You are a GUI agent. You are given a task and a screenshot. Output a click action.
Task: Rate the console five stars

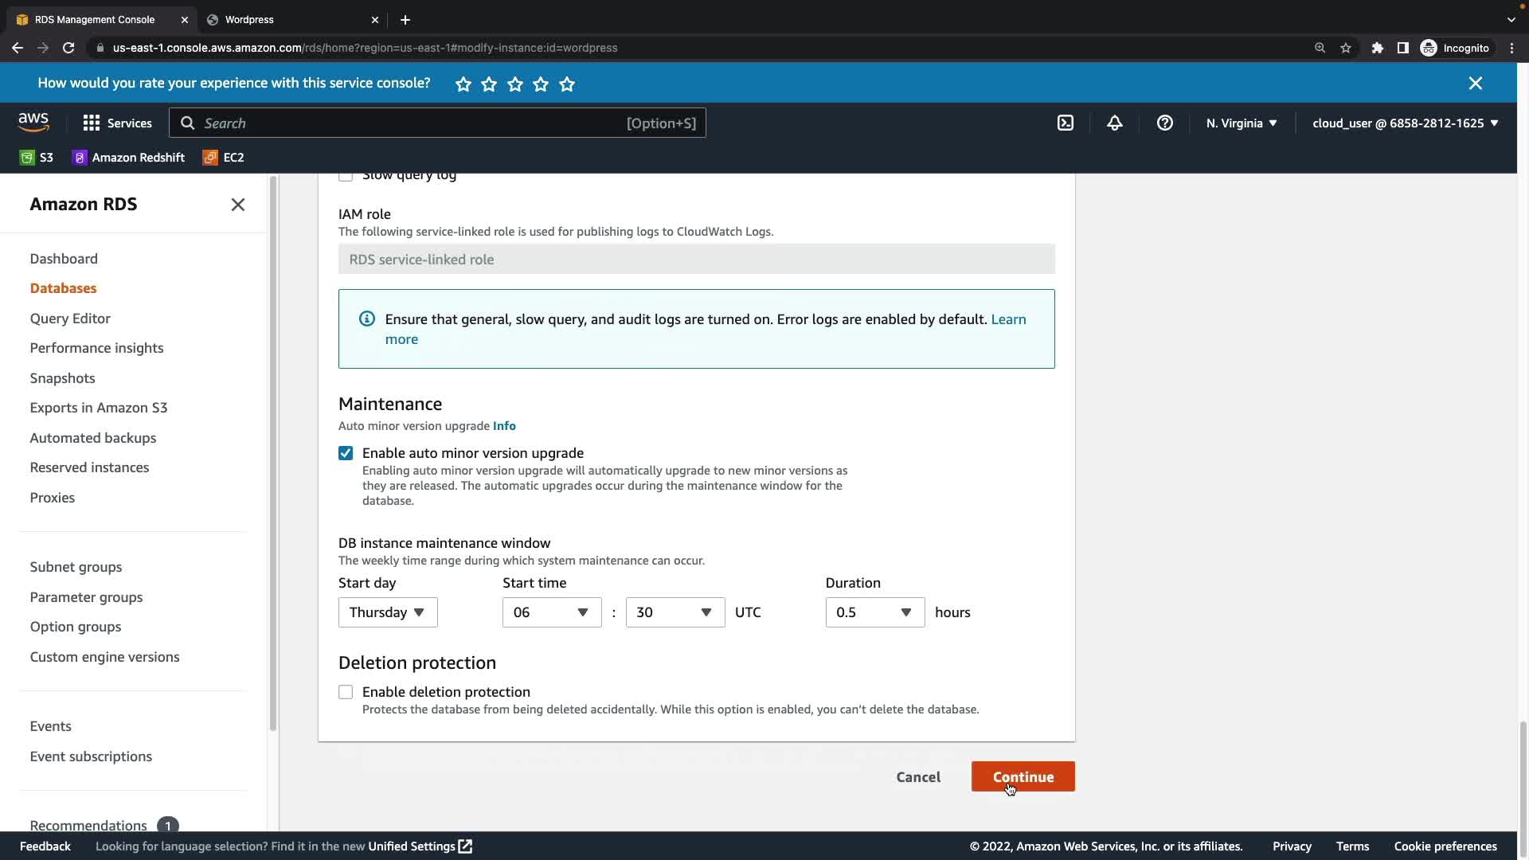coord(567,84)
